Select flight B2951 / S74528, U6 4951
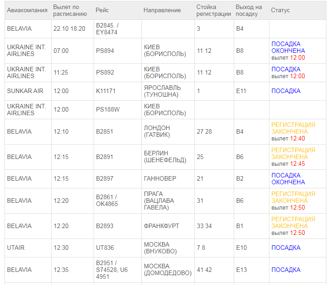This screenshot has height=285, width=330. (x=112, y=270)
